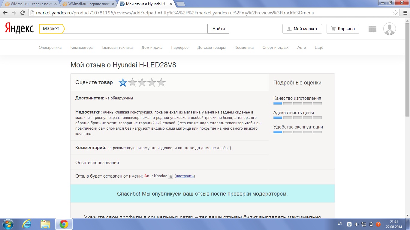Focus the Маркет search field
This screenshot has width=410, height=230.
[137, 29]
